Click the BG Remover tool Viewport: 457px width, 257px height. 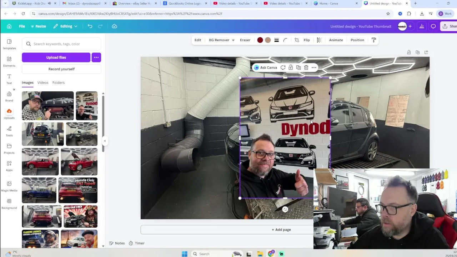222,40
